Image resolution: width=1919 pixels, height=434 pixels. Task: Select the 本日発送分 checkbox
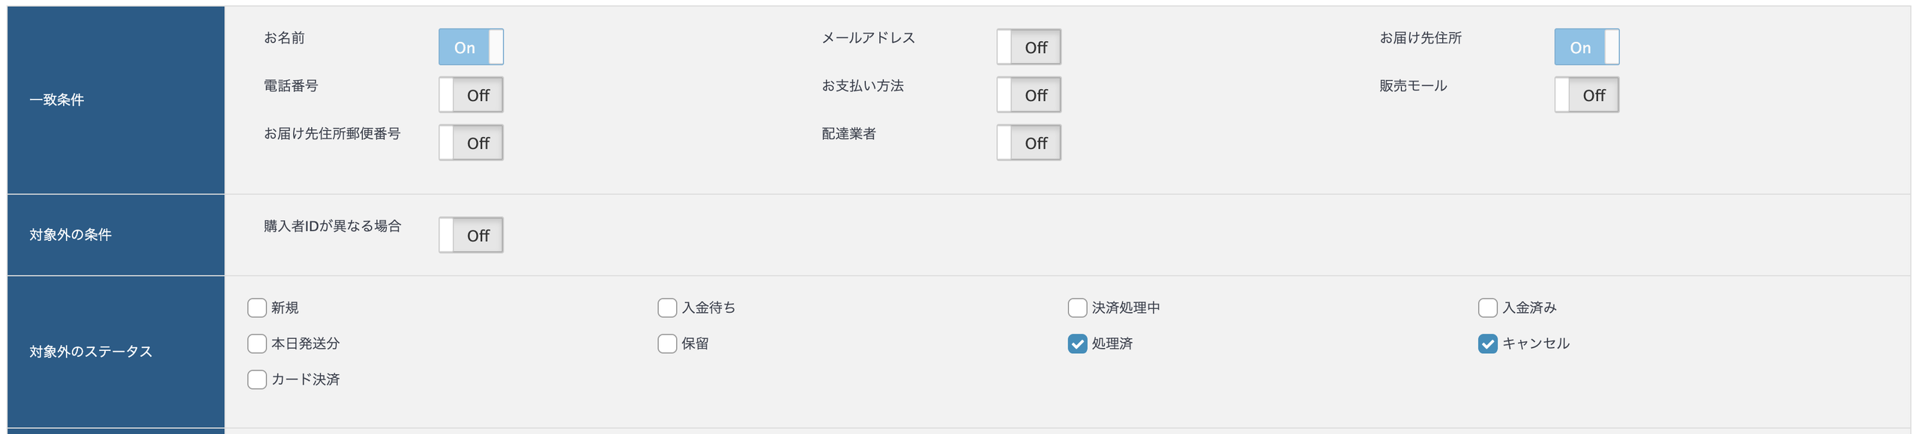pos(257,343)
